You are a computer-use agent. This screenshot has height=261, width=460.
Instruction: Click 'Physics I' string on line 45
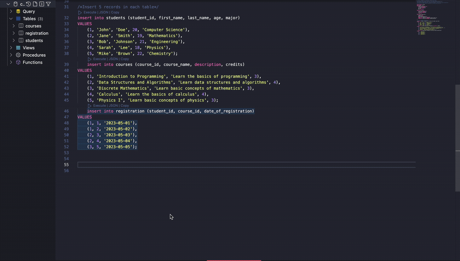tap(110, 100)
